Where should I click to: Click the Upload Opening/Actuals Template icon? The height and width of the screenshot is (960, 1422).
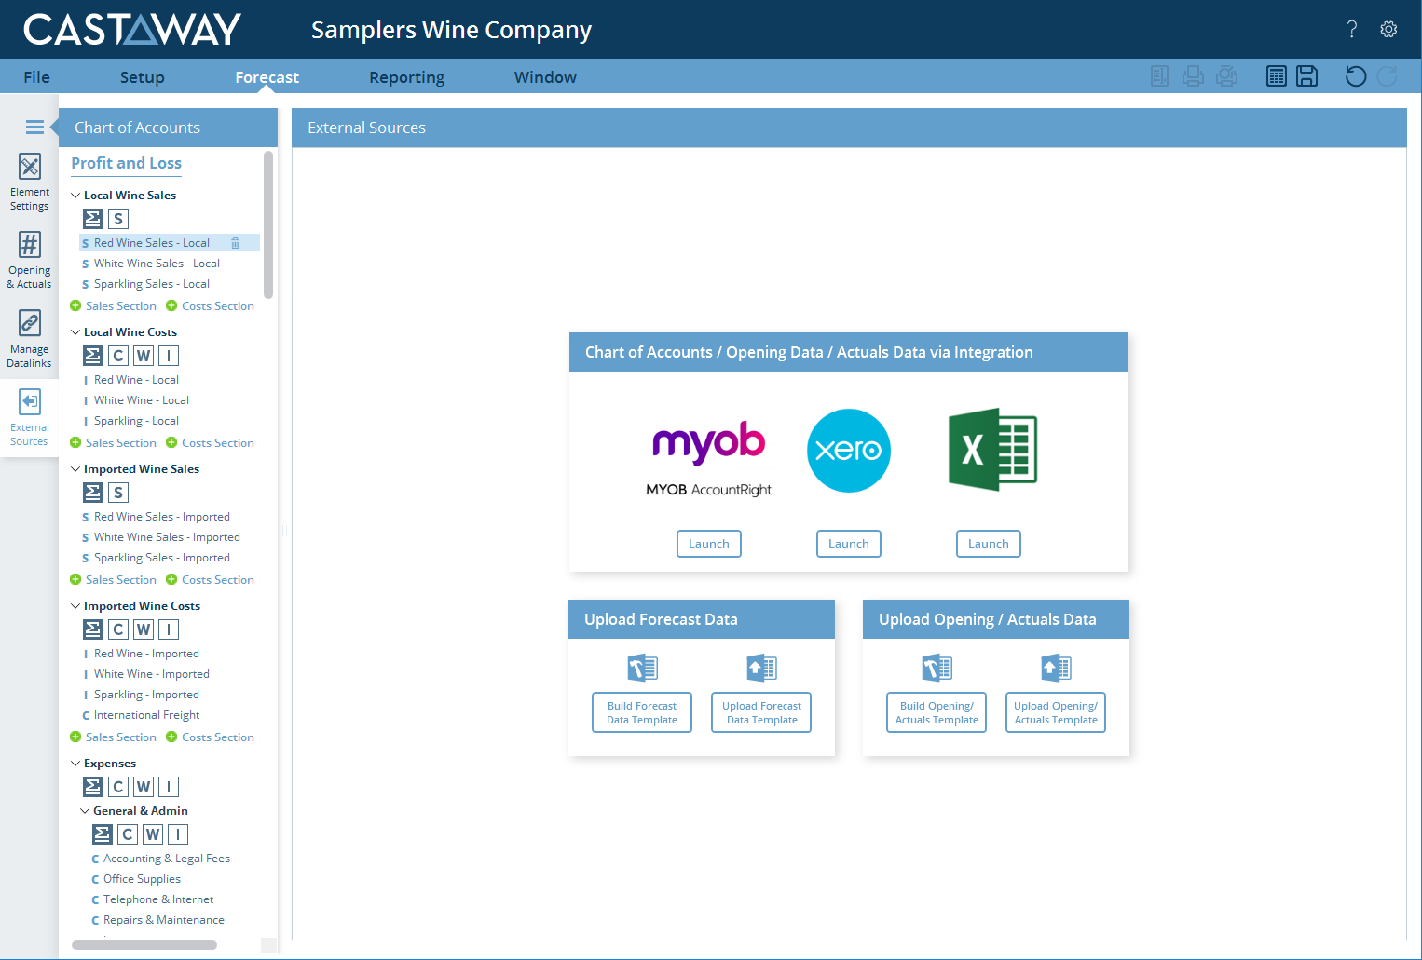[1056, 668]
